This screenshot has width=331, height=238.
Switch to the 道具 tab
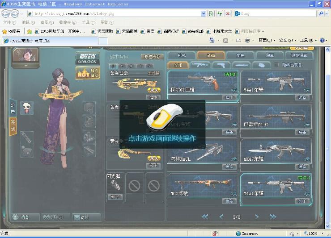coord(270,55)
